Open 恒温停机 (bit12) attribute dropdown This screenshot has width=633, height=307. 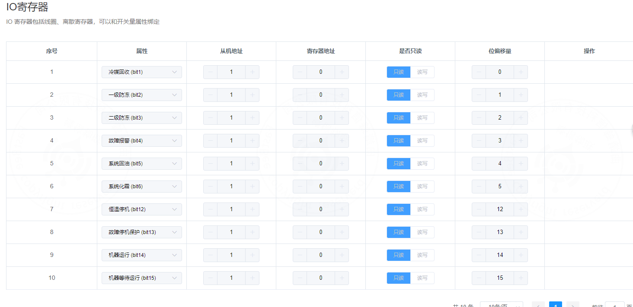[142, 209]
